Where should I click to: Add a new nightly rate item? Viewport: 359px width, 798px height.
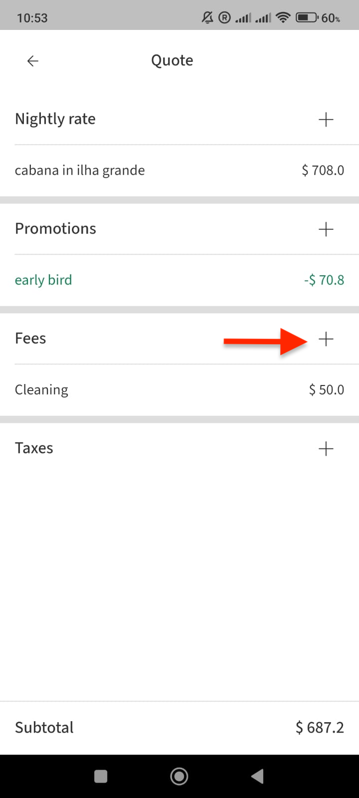(x=326, y=120)
